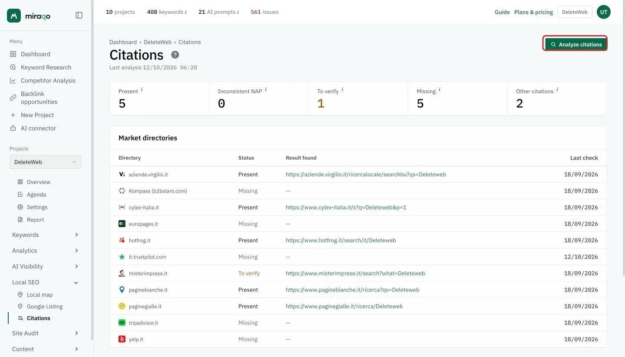Click the DeleteWeb button in header
The width and height of the screenshot is (625, 357).
coord(575,12)
